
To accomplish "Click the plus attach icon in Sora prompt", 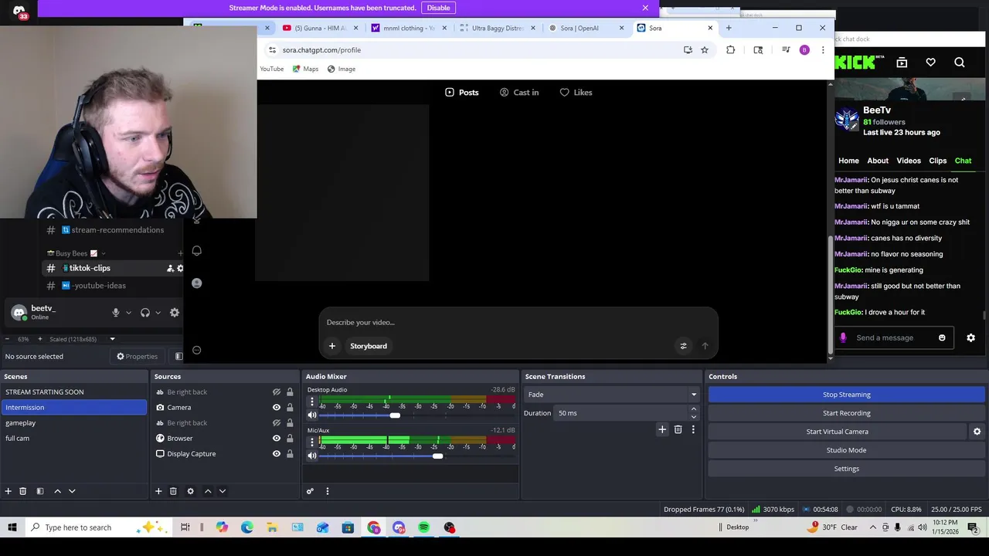I will coord(332,346).
